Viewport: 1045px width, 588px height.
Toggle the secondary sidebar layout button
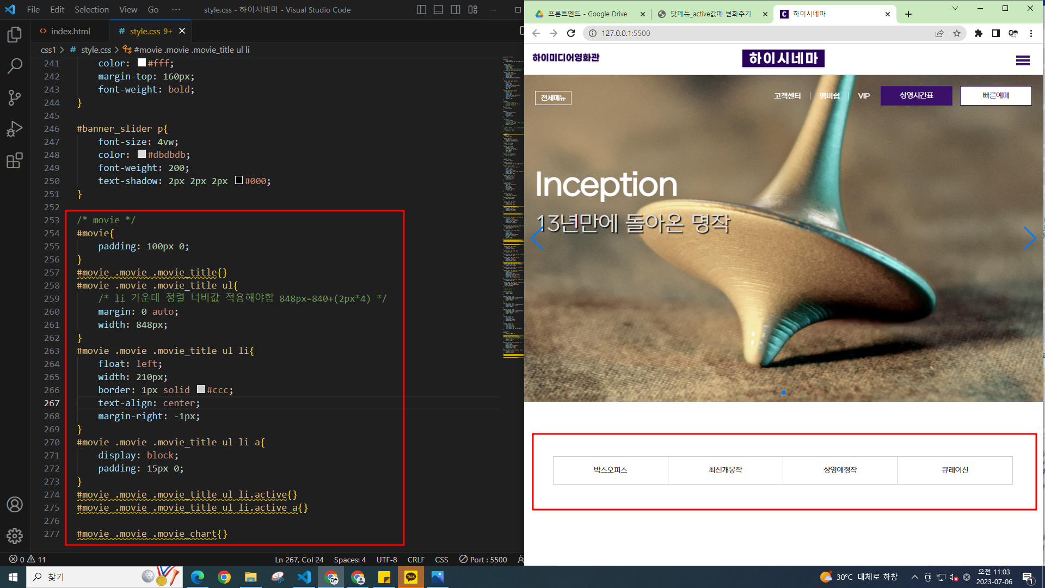point(456,10)
